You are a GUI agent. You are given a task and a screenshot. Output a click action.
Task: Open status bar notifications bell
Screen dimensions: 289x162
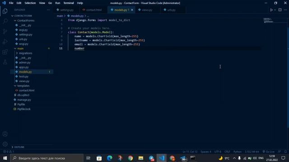click(285, 152)
